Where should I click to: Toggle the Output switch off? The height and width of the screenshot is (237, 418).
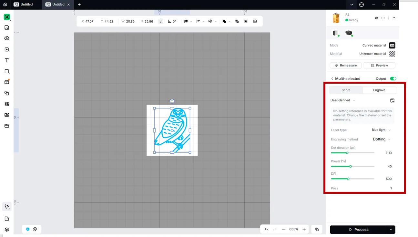tap(393, 79)
